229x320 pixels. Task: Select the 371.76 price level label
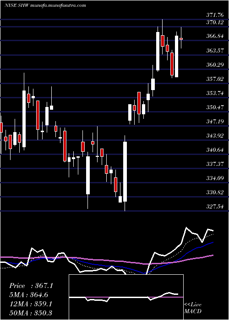(x=216, y=15)
